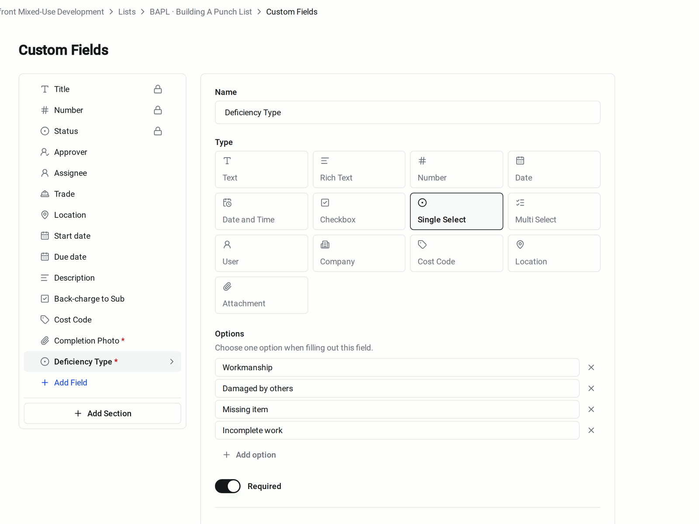Click the tag icon beside Cost Code field
This screenshot has width=699, height=524.
(45, 320)
